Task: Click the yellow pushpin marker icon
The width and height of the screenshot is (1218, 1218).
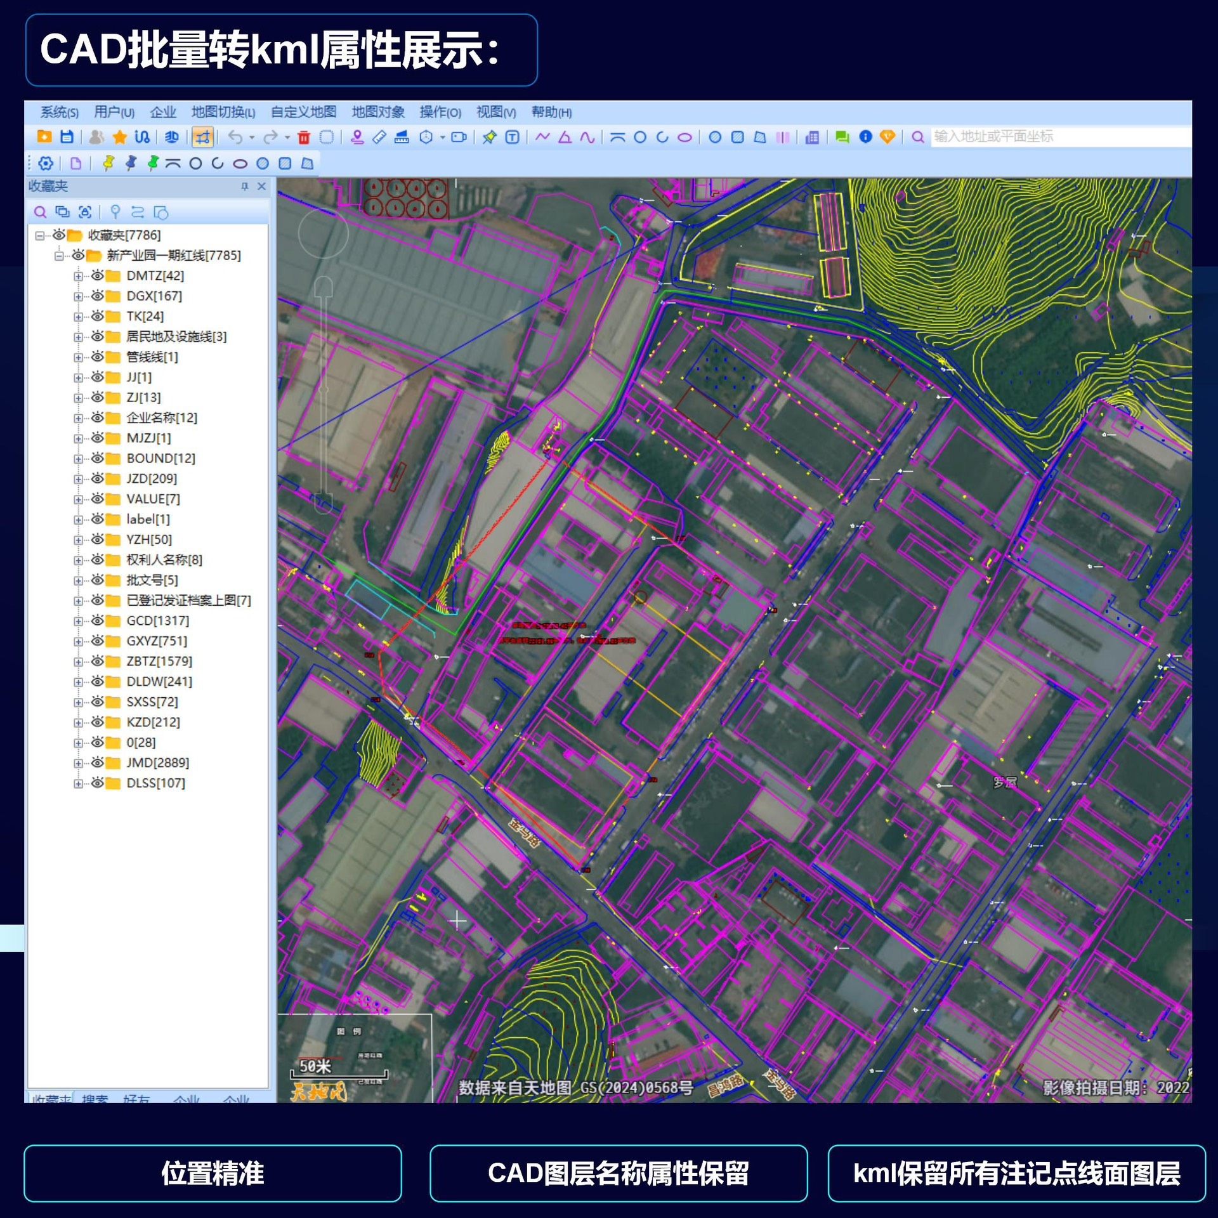Action: (108, 164)
